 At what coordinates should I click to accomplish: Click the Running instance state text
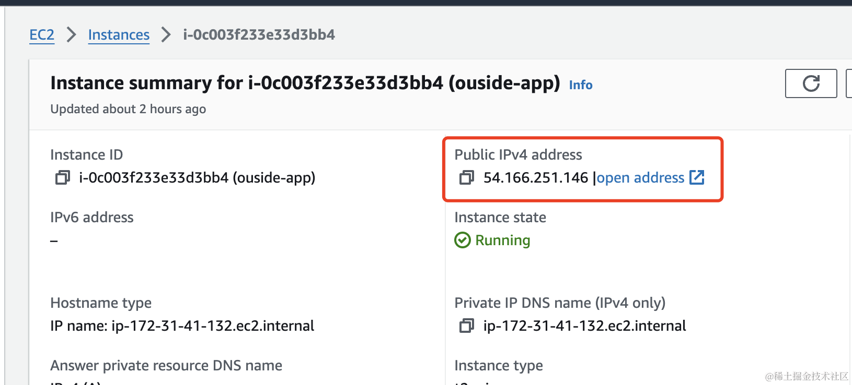tap(503, 240)
